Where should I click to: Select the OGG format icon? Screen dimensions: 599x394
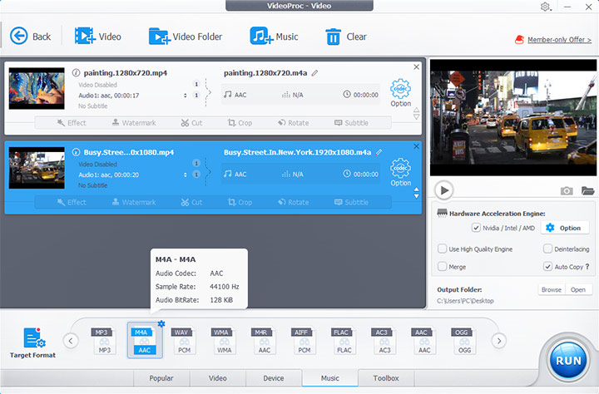464,340
